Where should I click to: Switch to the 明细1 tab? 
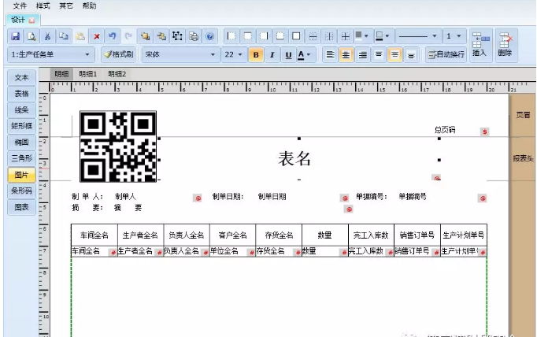click(x=88, y=74)
